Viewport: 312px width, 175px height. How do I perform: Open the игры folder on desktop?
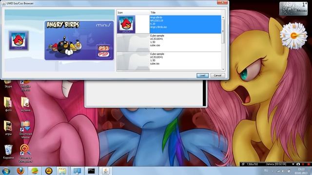point(8,128)
